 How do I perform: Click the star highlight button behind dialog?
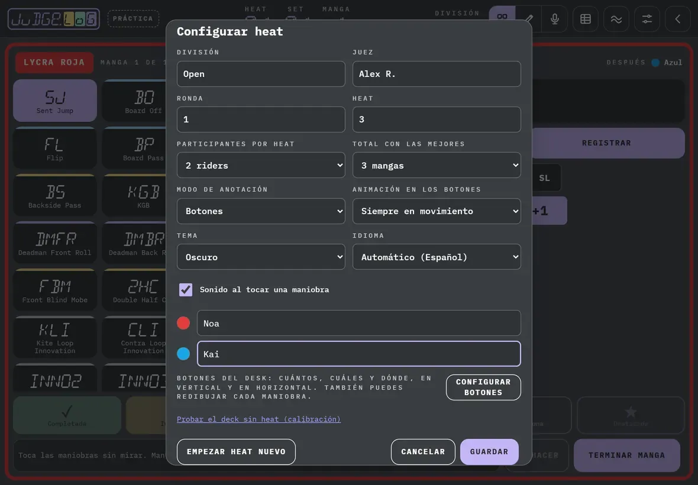(631, 415)
